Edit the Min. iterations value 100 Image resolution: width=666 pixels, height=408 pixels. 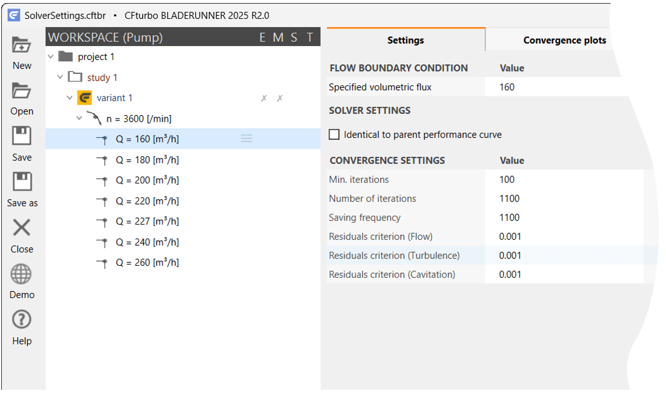(x=507, y=179)
